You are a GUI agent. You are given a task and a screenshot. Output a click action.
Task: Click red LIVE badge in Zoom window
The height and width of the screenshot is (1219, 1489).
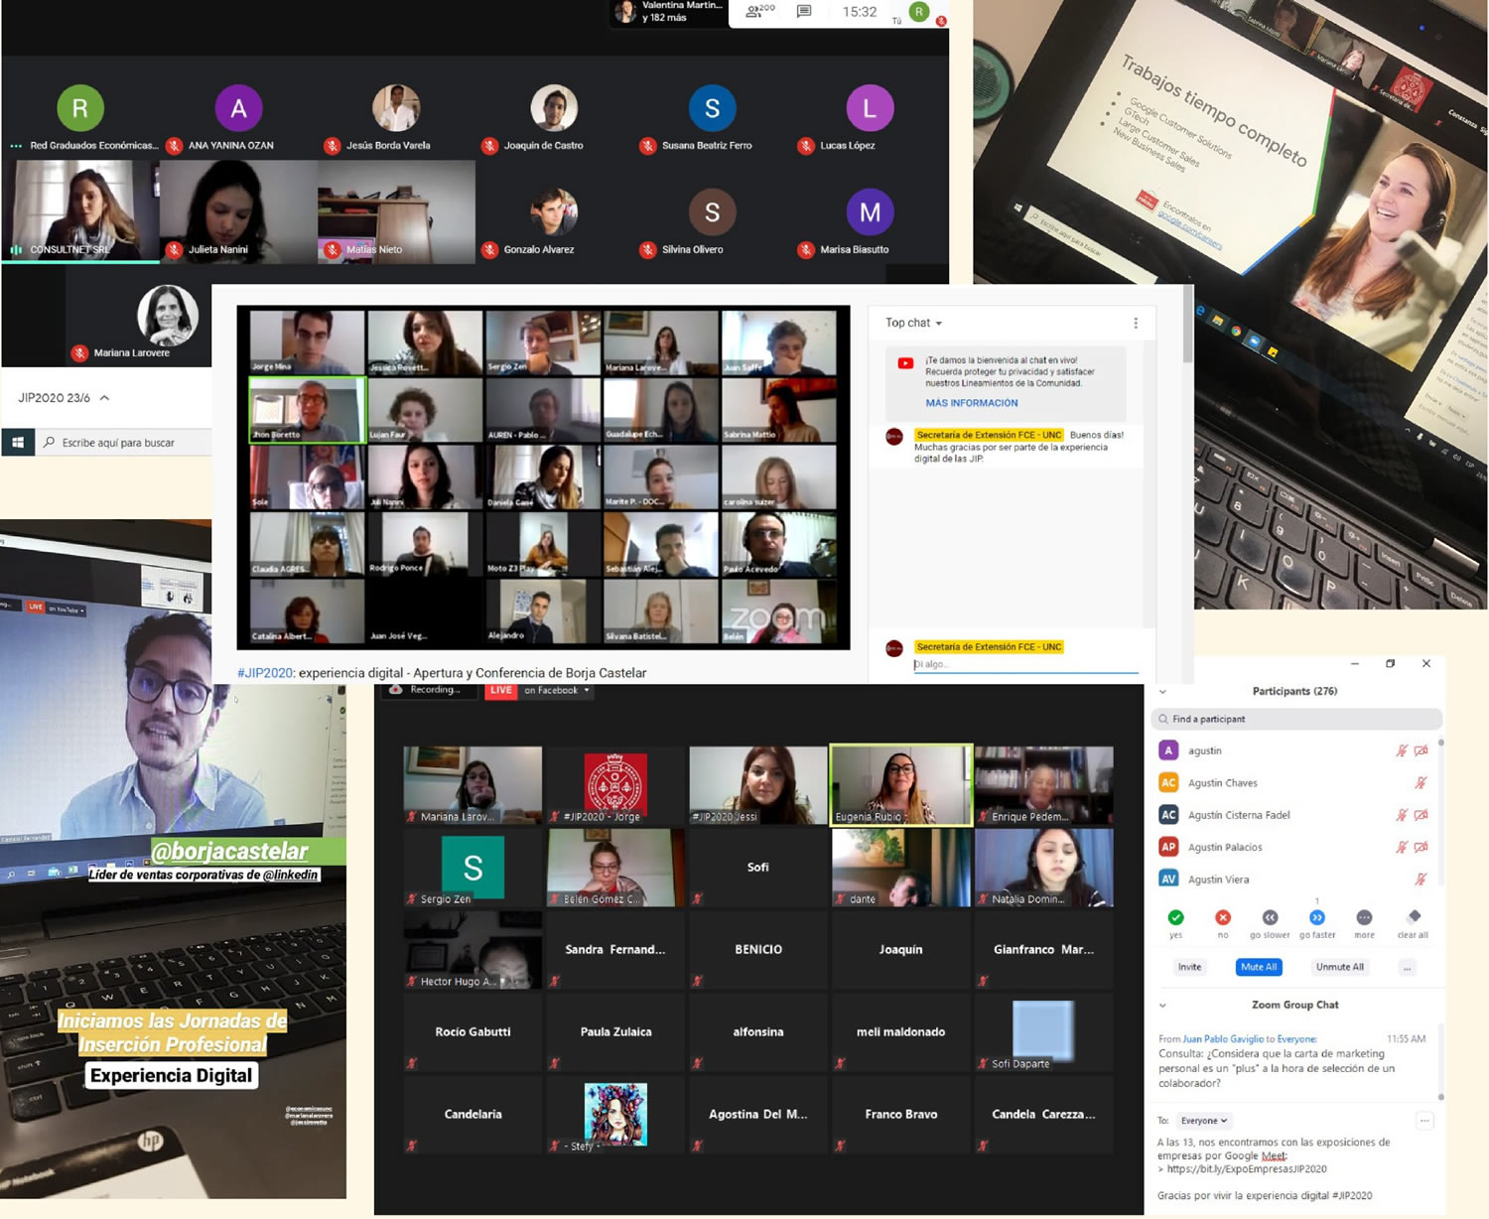coord(501,691)
